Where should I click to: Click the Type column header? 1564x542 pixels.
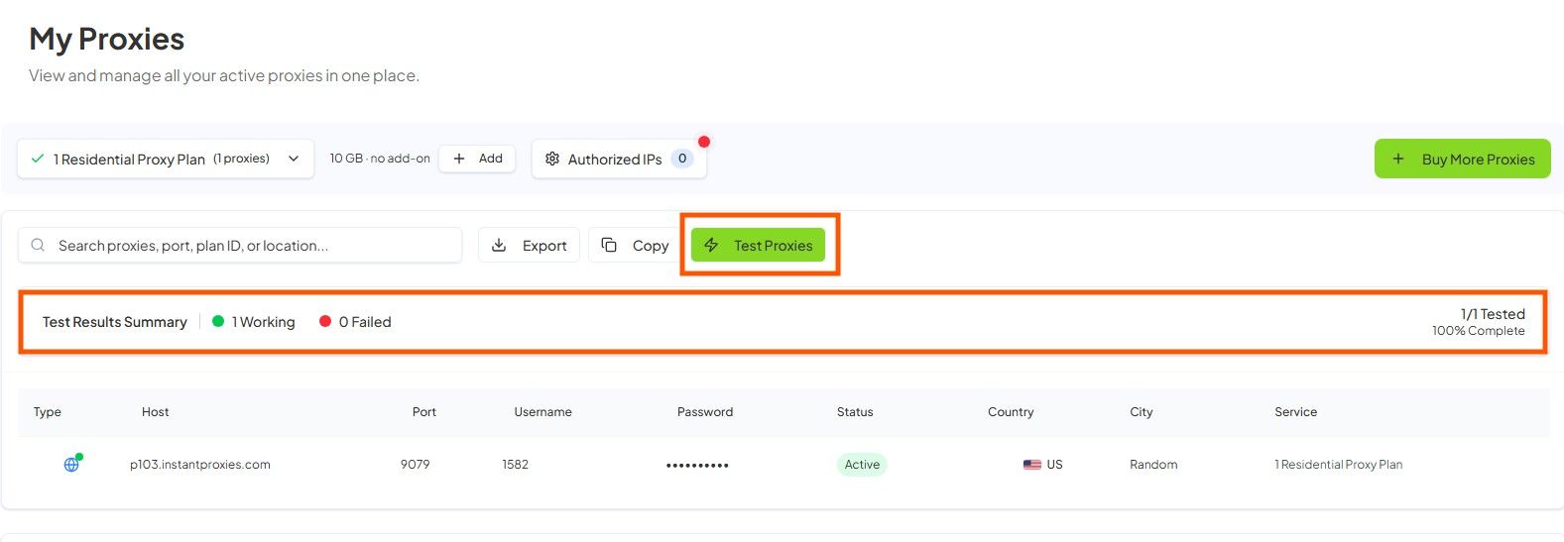pos(47,411)
